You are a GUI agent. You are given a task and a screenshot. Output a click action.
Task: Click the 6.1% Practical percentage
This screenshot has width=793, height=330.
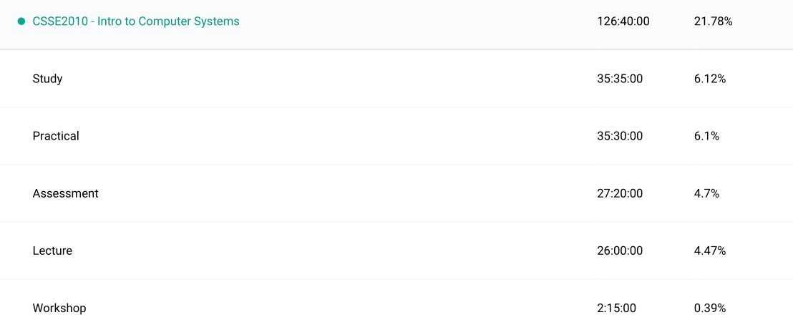coord(706,136)
